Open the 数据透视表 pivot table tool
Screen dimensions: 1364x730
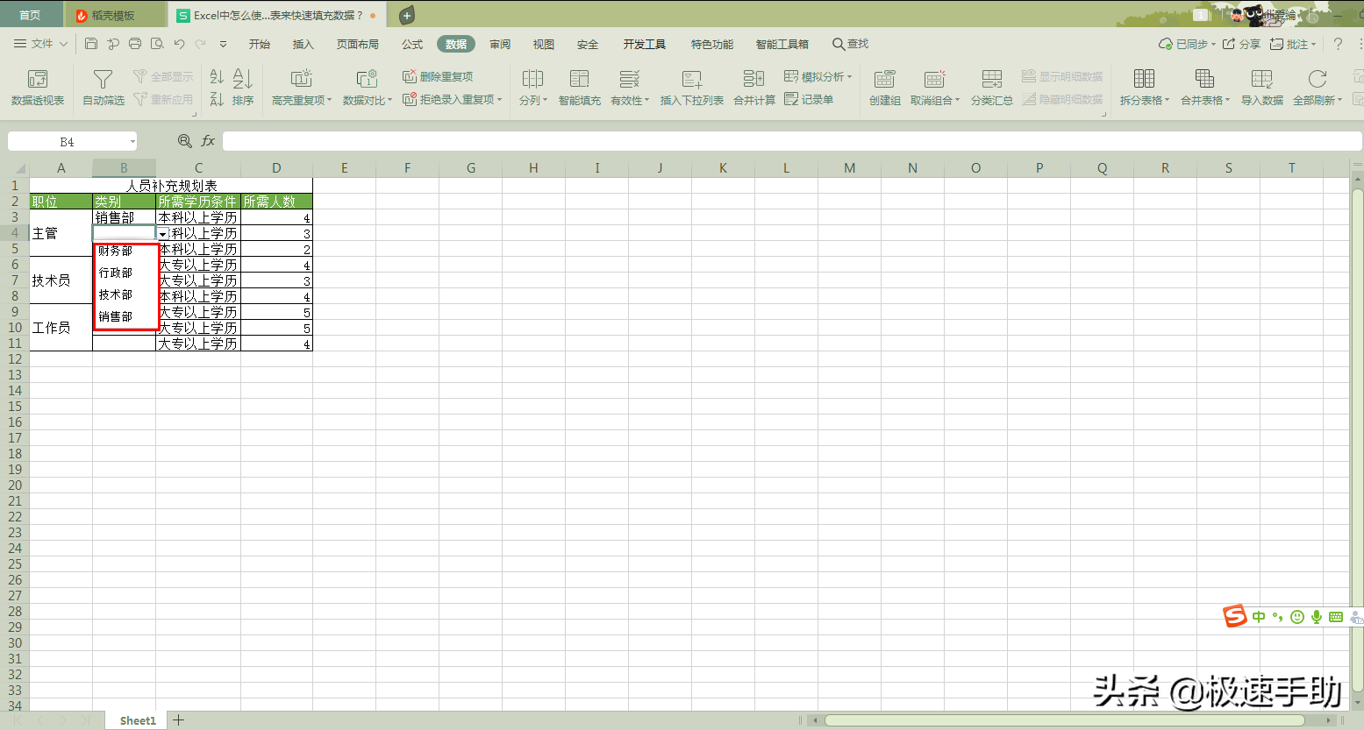38,88
